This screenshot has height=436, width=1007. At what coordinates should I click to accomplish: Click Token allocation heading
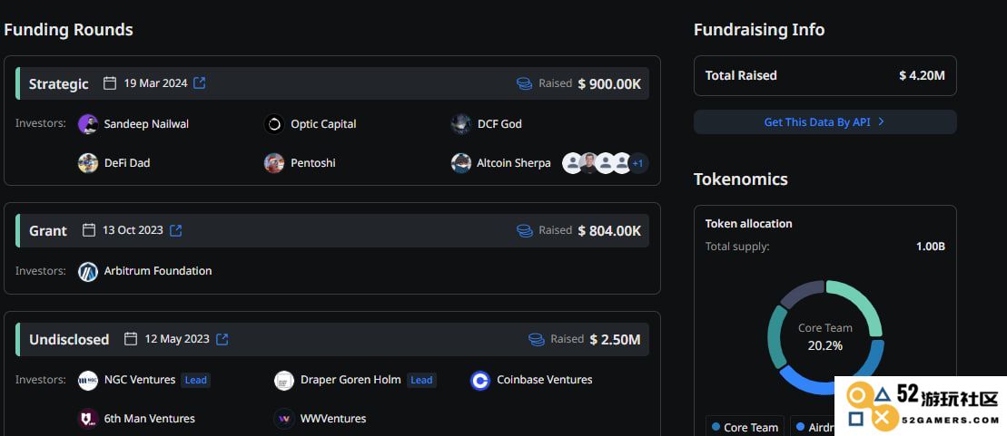[749, 224]
